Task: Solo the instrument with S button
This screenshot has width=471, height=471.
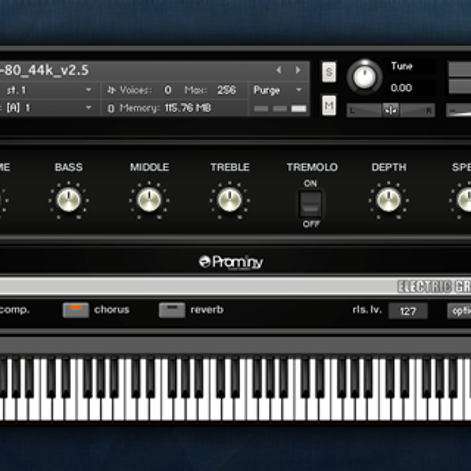Action: 329,72
